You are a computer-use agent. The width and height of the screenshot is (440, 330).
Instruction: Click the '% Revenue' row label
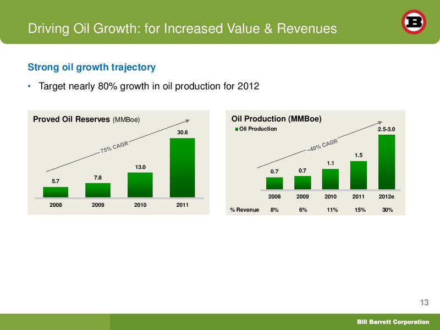point(244,210)
